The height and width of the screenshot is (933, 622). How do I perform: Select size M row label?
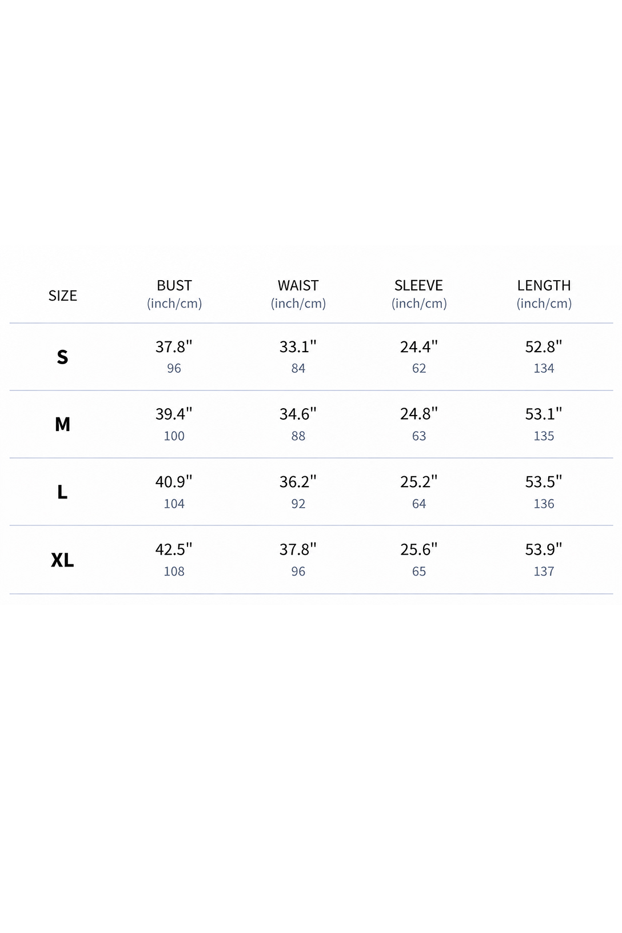click(62, 424)
